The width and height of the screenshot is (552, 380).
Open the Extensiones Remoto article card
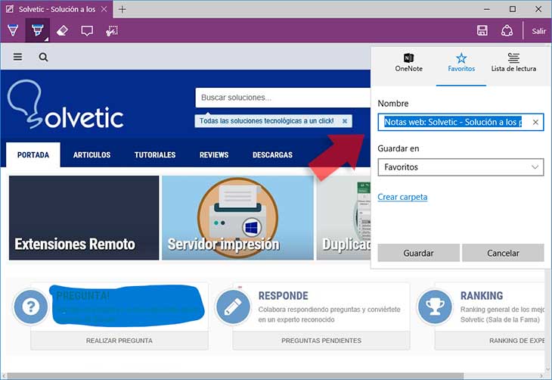[84, 218]
